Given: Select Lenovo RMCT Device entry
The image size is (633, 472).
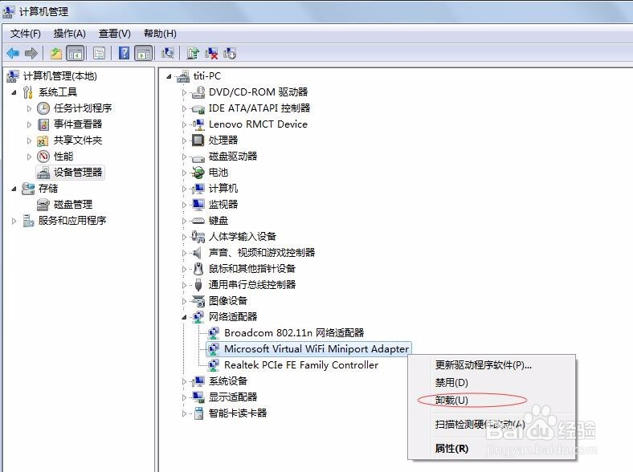Looking at the screenshot, I should click(x=258, y=124).
